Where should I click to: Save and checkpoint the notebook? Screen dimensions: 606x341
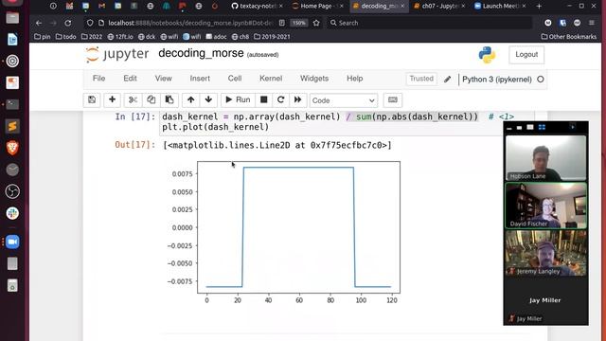[x=92, y=99]
